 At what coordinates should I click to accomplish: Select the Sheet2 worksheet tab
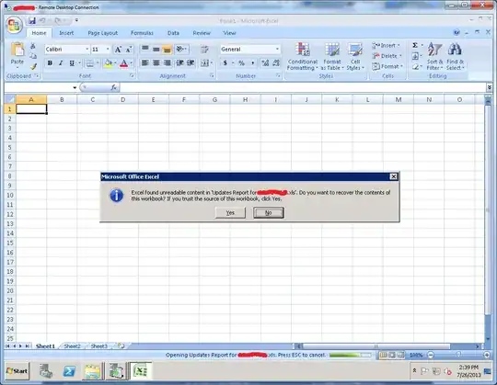pyautogui.click(x=72, y=346)
